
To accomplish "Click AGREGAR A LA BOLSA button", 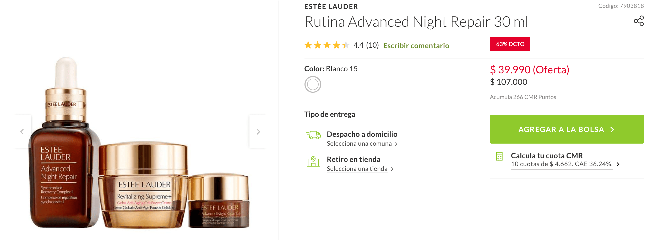I will [567, 129].
